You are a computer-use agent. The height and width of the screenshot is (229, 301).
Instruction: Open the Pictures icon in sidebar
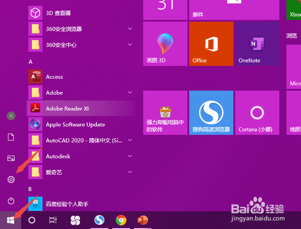(x=11, y=158)
